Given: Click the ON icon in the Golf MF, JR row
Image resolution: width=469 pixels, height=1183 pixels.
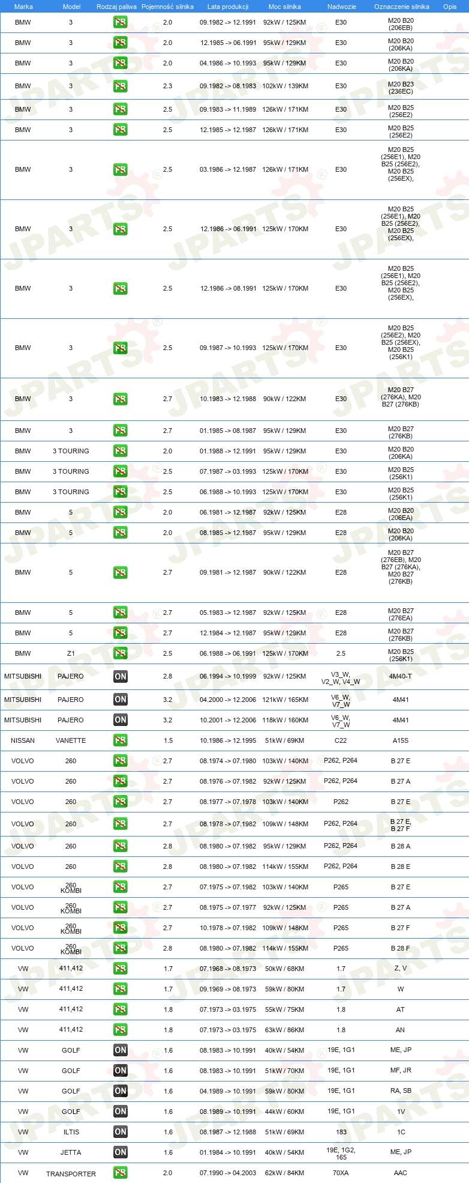Looking at the screenshot, I should [x=121, y=1071].
